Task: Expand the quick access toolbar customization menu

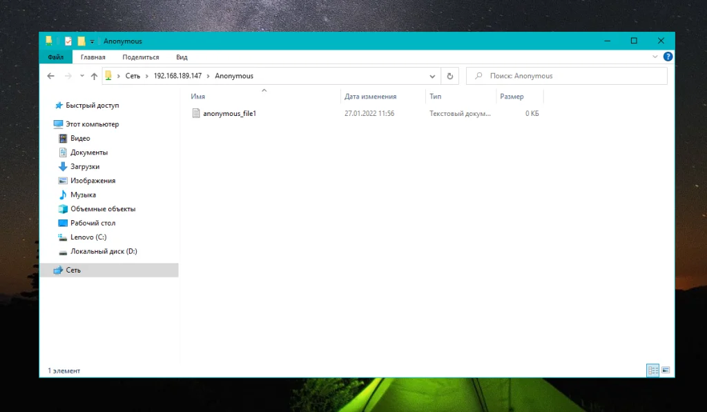Action: point(92,41)
